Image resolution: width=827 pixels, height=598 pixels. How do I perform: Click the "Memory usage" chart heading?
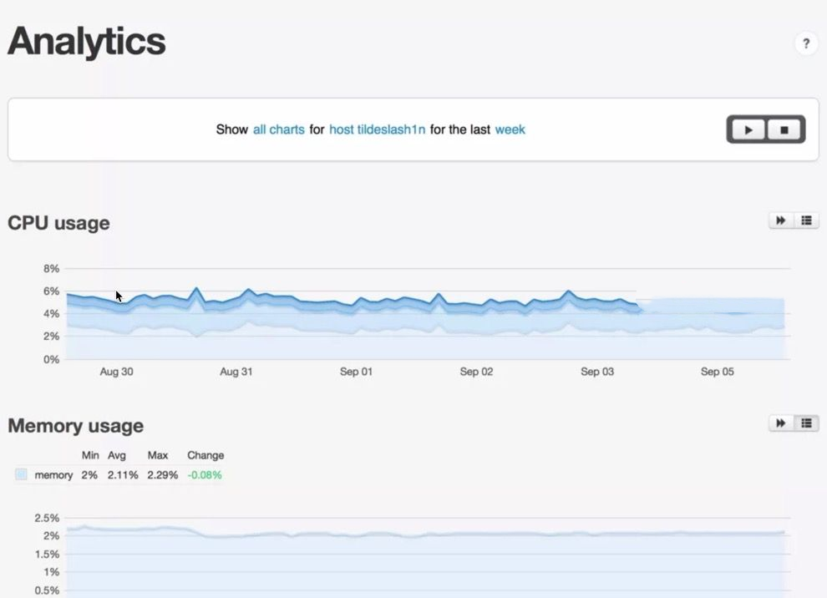tap(75, 426)
